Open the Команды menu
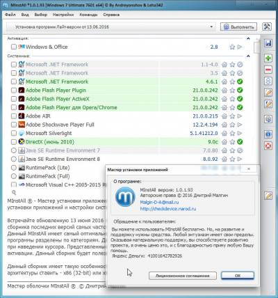The width and height of the screenshot is (278, 298). point(88,15)
